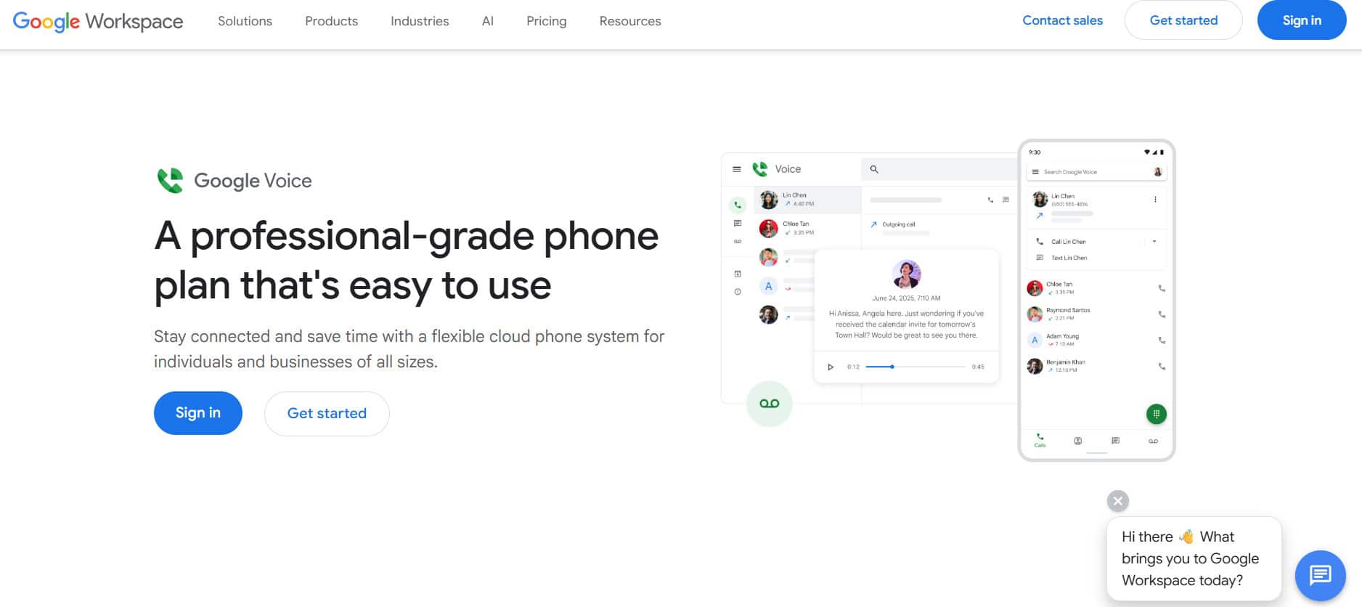1362x607 pixels.
Task: Click Get started in the header
Action: [1183, 20]
